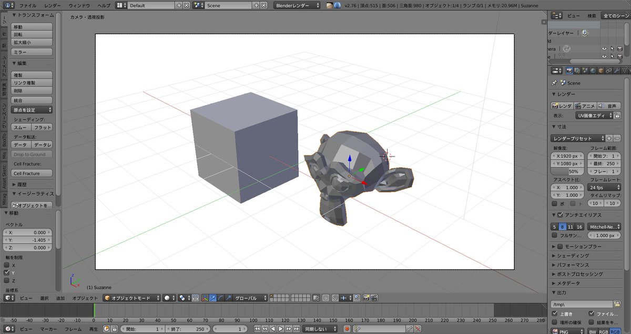Open the Blenderレンダー engine dropdown
Viewport: 631px width, 334px height.
point(298,5)
